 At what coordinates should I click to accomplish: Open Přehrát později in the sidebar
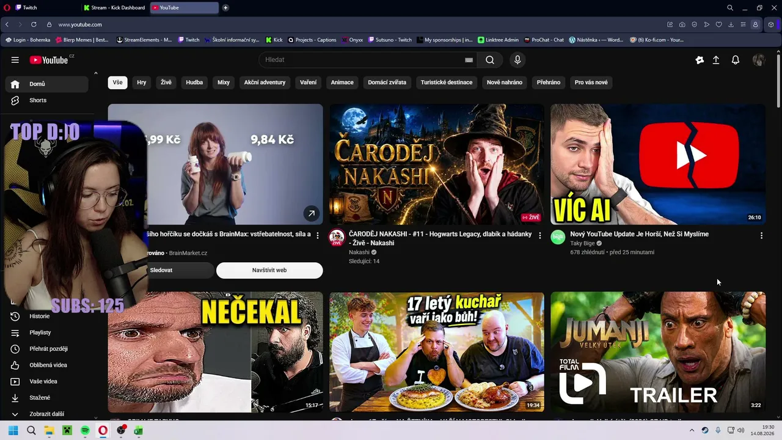47,349
